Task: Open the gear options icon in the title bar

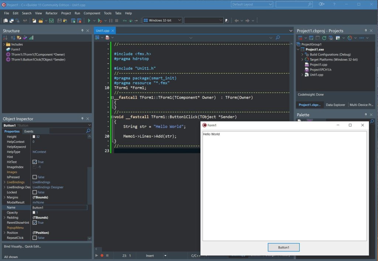Action: click(x=322, y=4)
